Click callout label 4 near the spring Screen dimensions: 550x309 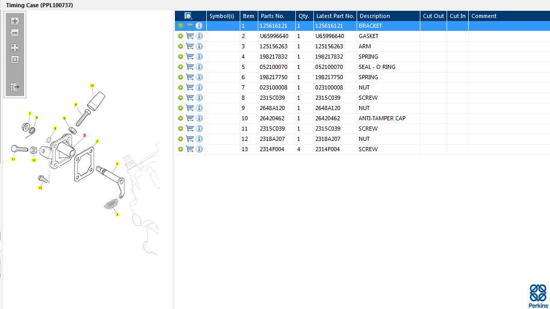pos(117,215)
